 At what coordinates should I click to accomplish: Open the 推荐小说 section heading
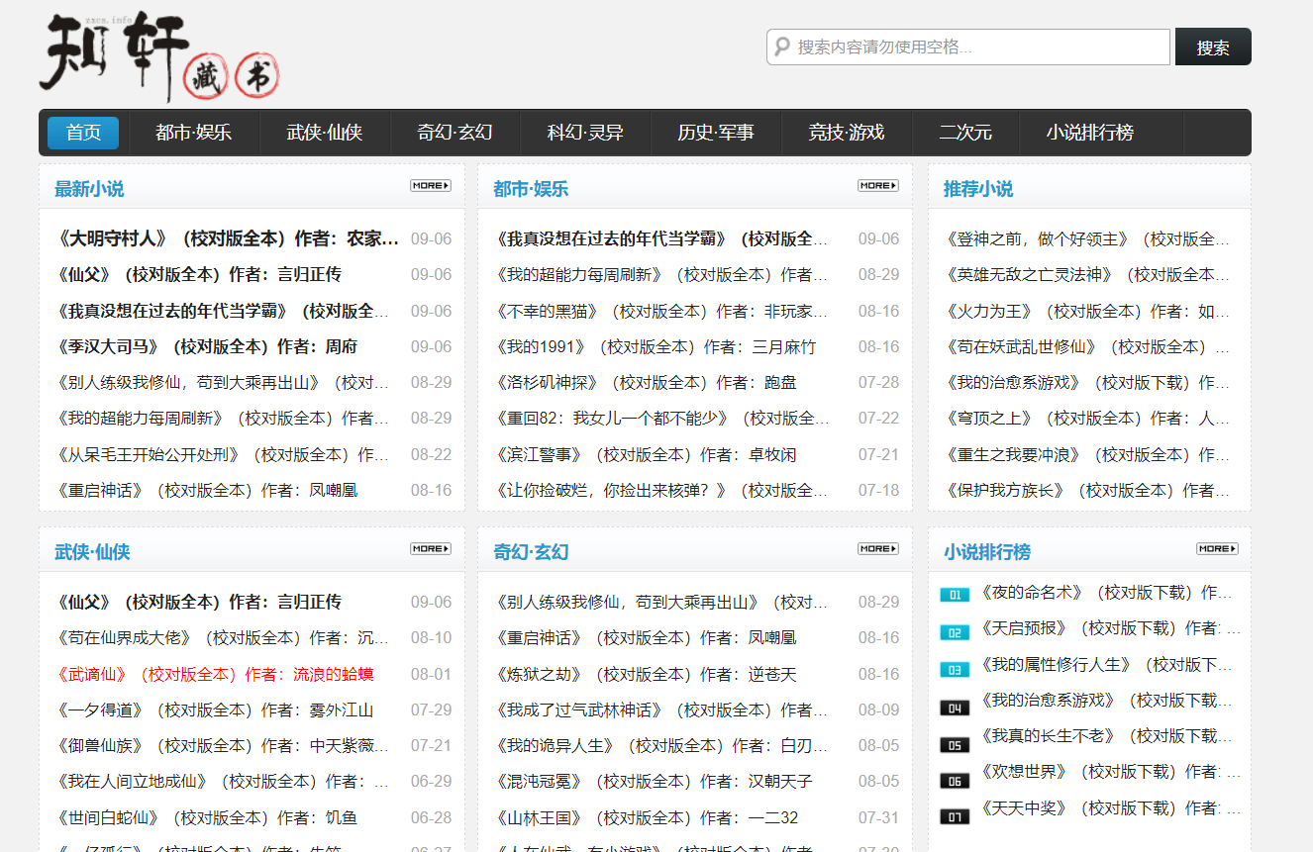(978, 189)
